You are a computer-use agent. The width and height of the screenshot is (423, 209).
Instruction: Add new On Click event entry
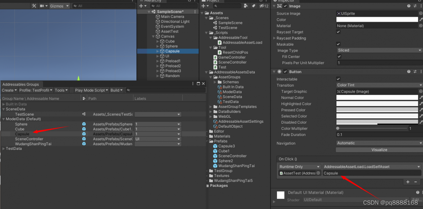click(408, 182)
